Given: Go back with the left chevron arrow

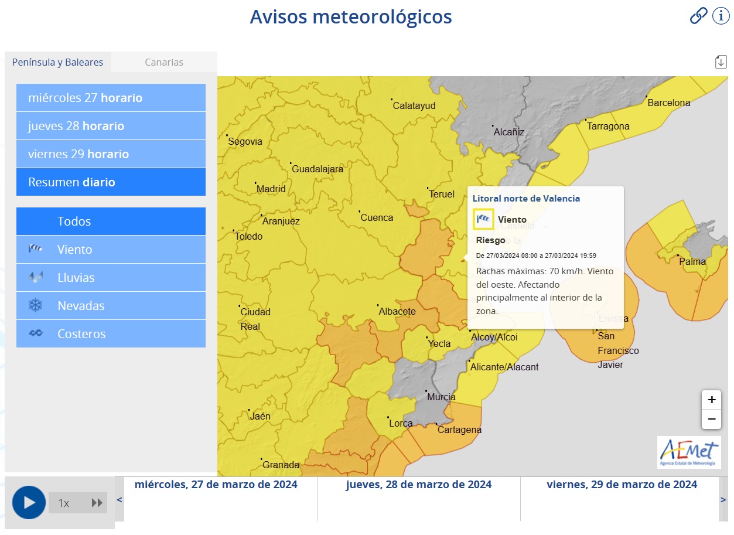Looking at the screenshot, I should pyautogui.click(x=119, y=499).
